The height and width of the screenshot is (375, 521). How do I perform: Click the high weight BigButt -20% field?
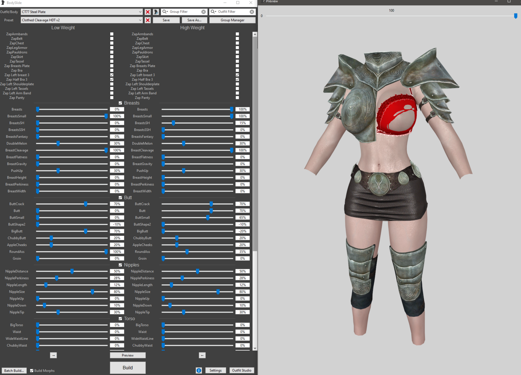[242, 231]
